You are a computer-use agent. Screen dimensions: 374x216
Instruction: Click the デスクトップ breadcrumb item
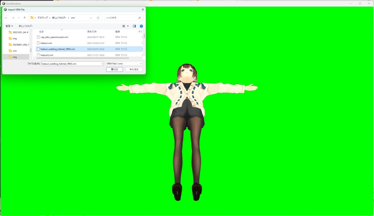point(42,17)
